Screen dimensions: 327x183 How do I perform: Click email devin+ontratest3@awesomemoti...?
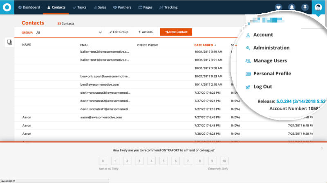pos(105,93)
